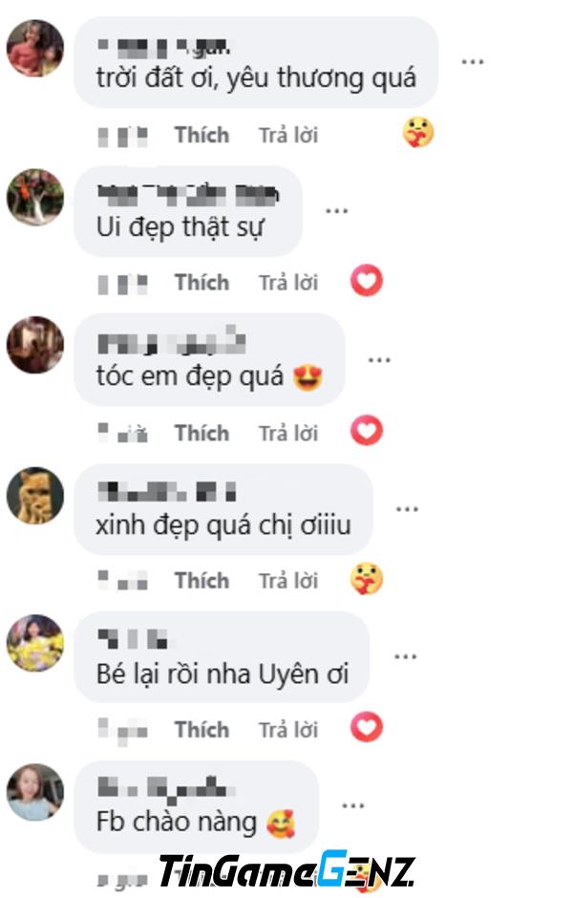Open the cat avatar beside "xinh đẹp quá" comment
The image size is (573, 898).
pyautogui.click(x=35, y=496)
